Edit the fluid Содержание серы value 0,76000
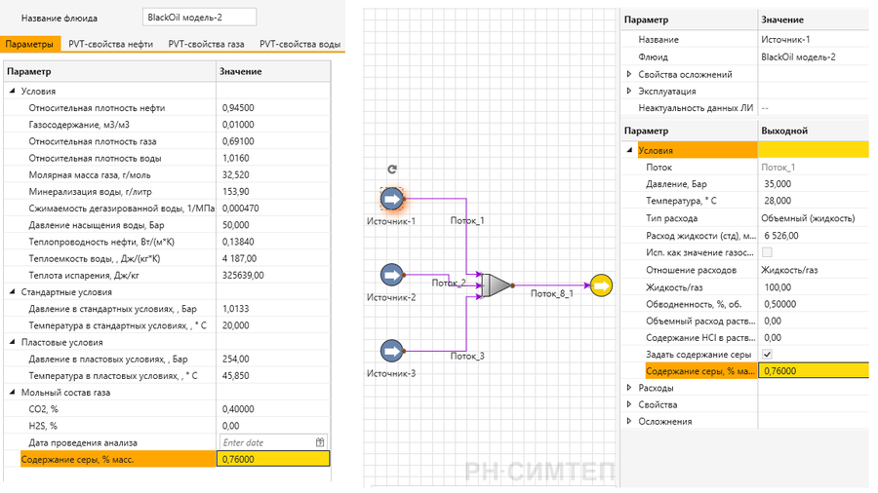Viewport: 878px width, 493px height. coord(273,460)
